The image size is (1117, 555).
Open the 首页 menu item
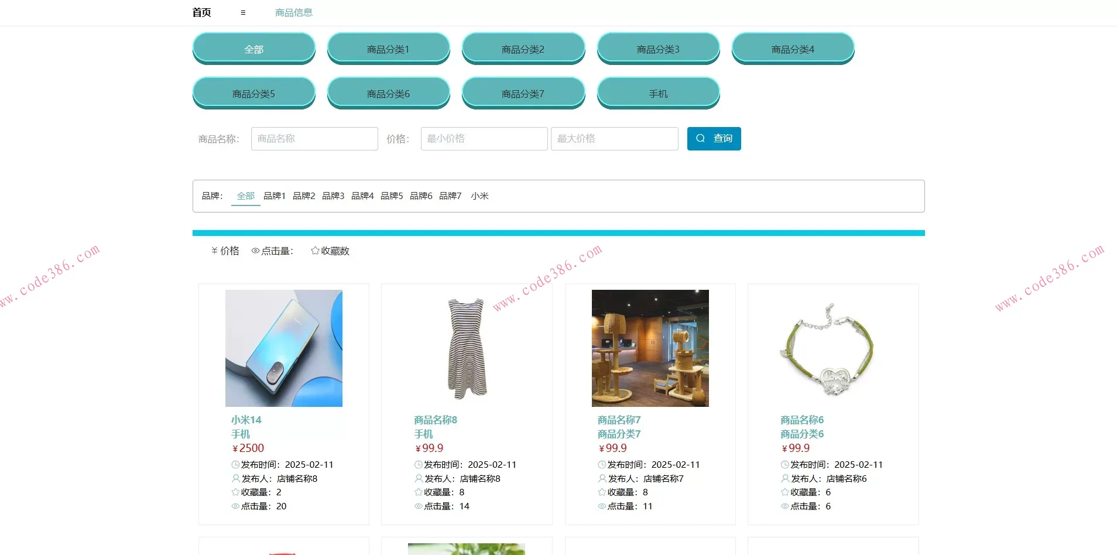(201, 12)
